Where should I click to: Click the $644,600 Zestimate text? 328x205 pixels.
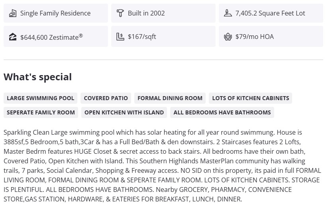click(51, 37)
